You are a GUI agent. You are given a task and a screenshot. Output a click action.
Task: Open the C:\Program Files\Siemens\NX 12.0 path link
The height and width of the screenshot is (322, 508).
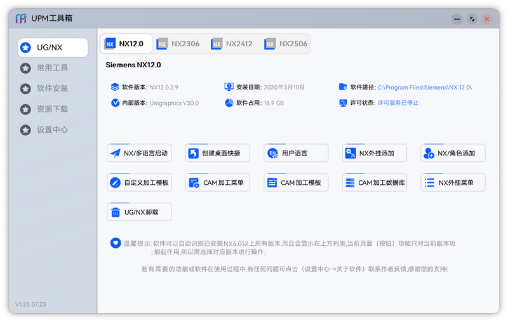(424, 87)
